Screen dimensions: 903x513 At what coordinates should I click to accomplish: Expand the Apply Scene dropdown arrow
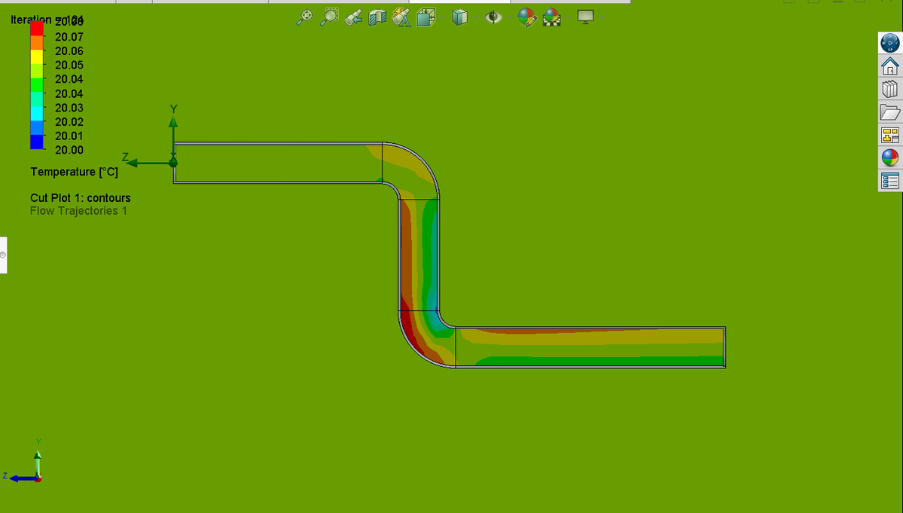[567, 17]
